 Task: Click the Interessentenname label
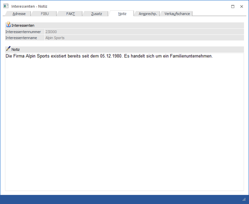click(22, 38)
